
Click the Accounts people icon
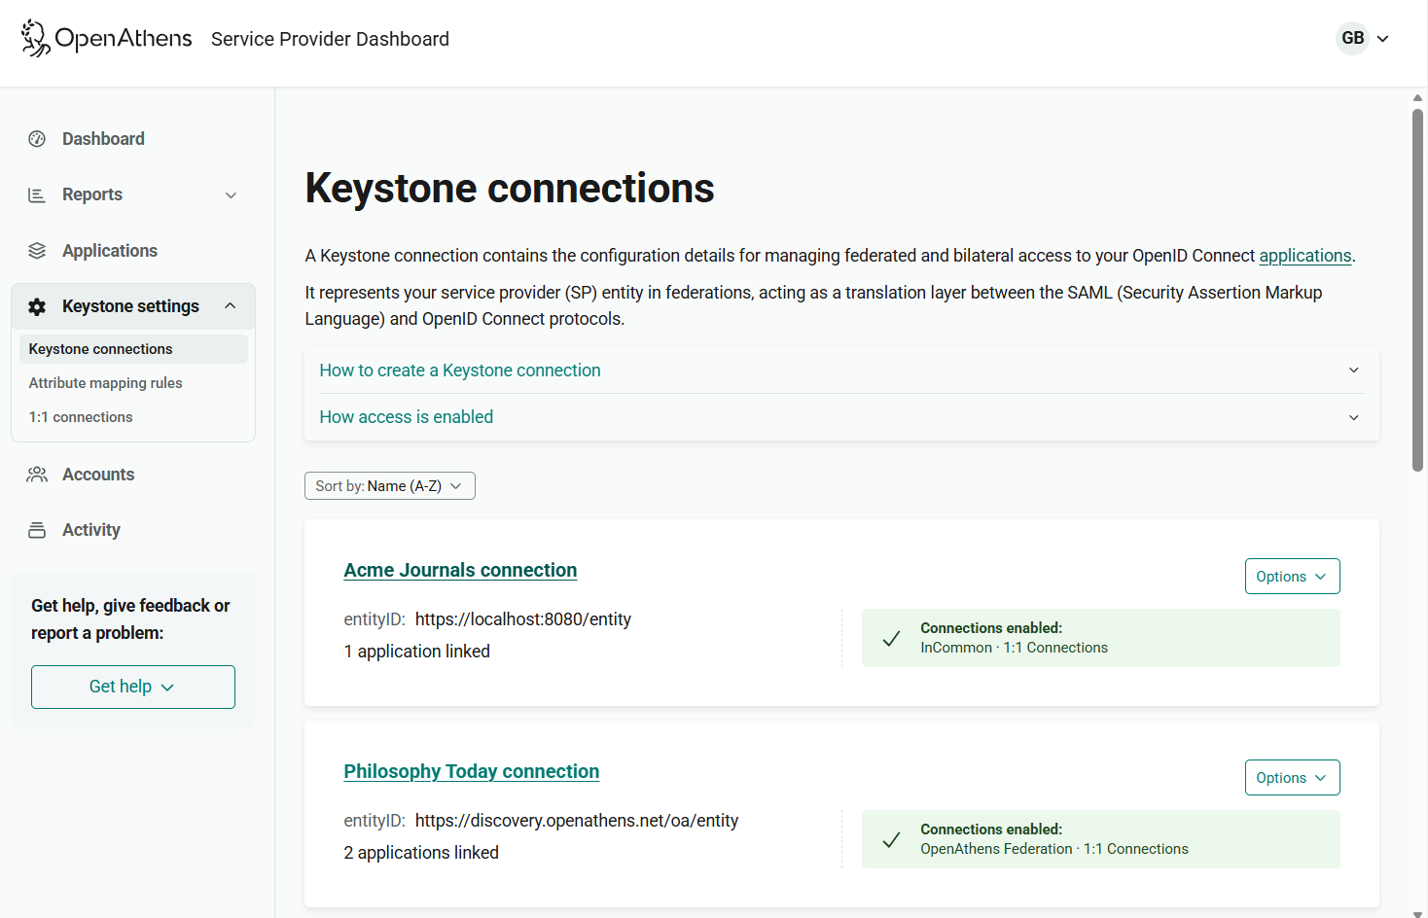[x=37, y=475]
